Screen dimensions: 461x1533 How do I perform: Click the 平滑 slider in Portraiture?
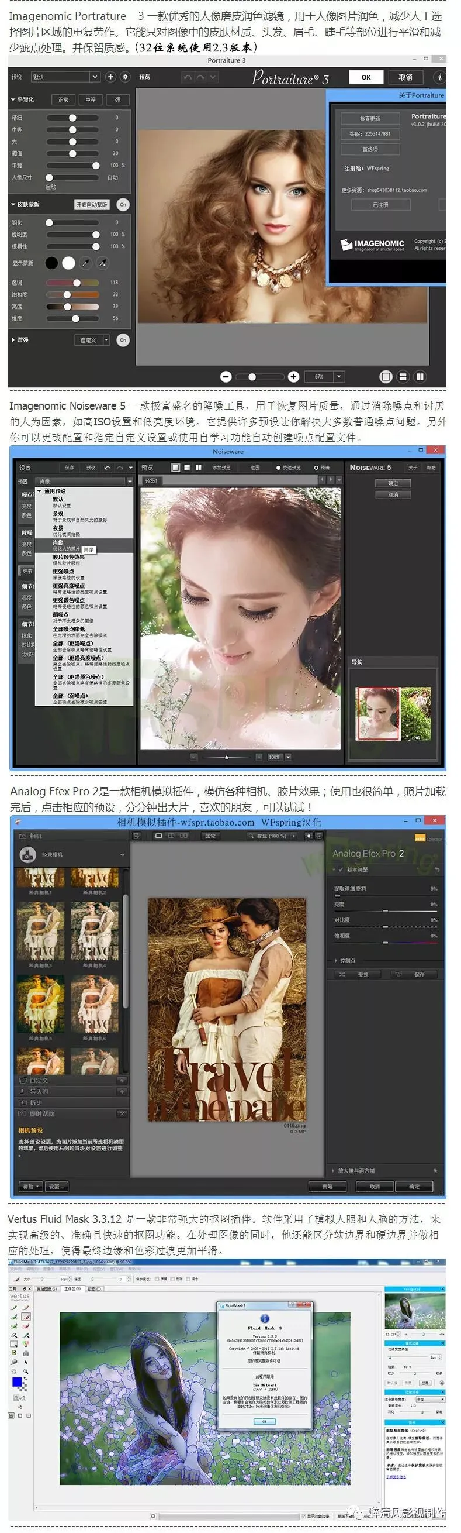pyautogui.click(x=73, y=166)
